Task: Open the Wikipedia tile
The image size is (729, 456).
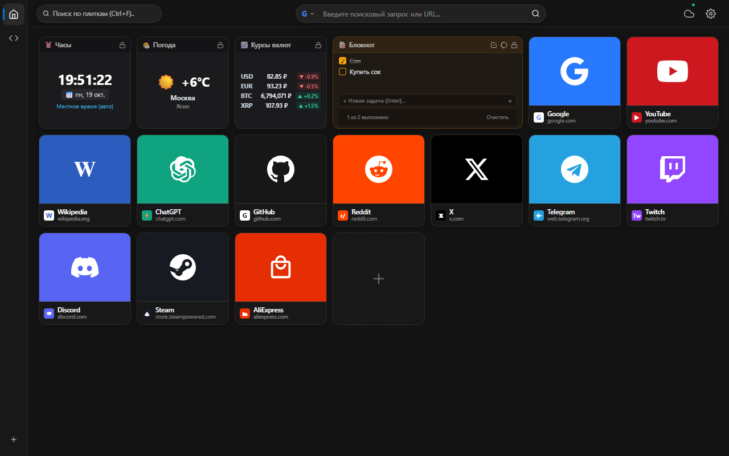Action: pos(85,181)
